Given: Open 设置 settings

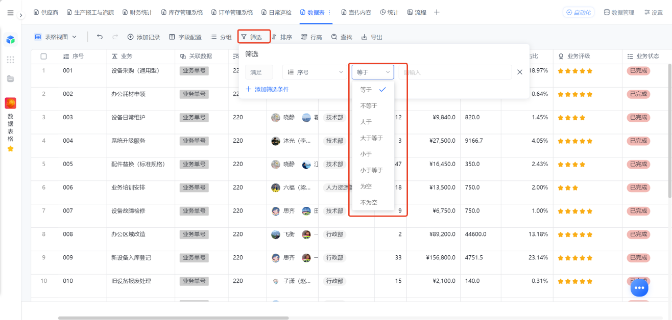Looking at the screenshot, I should (654, 12).
